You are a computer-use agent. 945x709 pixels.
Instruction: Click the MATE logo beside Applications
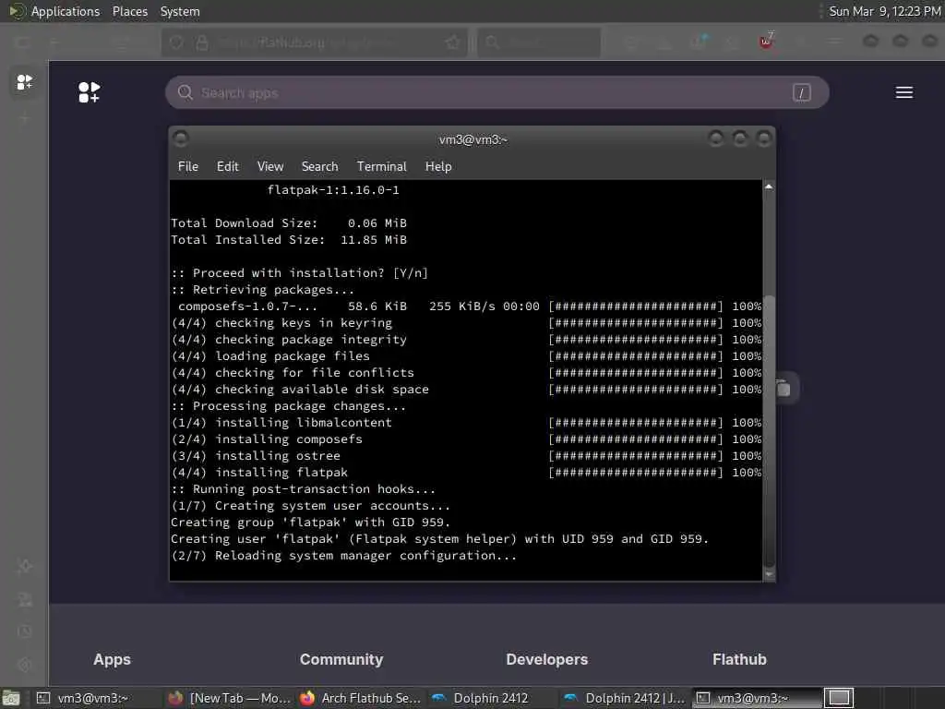tap(17, 11)
